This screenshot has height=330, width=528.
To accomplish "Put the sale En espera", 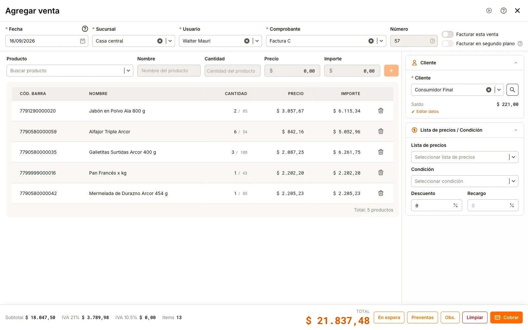I will point(389,317).
